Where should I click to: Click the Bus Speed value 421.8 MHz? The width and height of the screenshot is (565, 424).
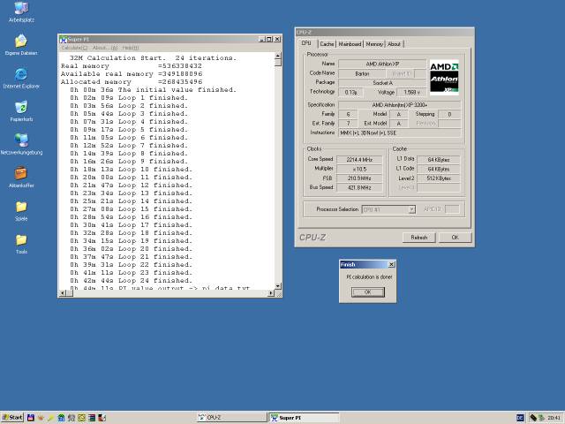coord(359,187)
